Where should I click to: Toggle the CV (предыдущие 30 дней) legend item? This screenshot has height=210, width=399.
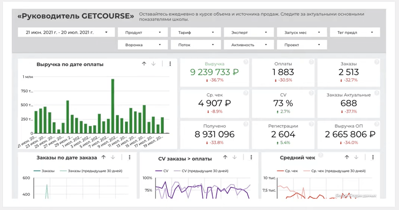click(201, 171)
